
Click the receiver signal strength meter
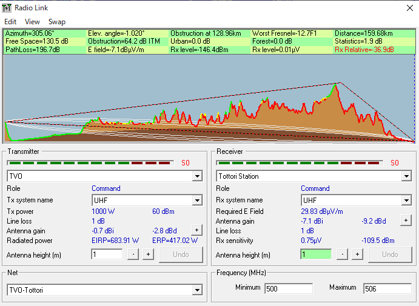[300, 163]
